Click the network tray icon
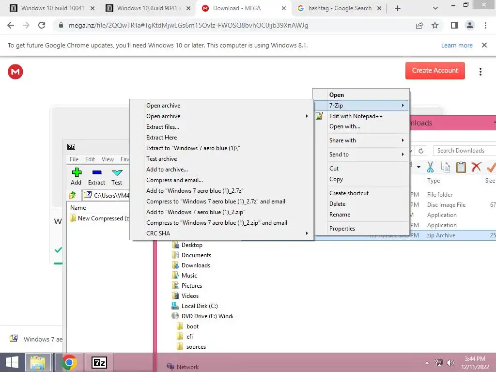This screenshot has height=372, width=496. tap(439, 363)
